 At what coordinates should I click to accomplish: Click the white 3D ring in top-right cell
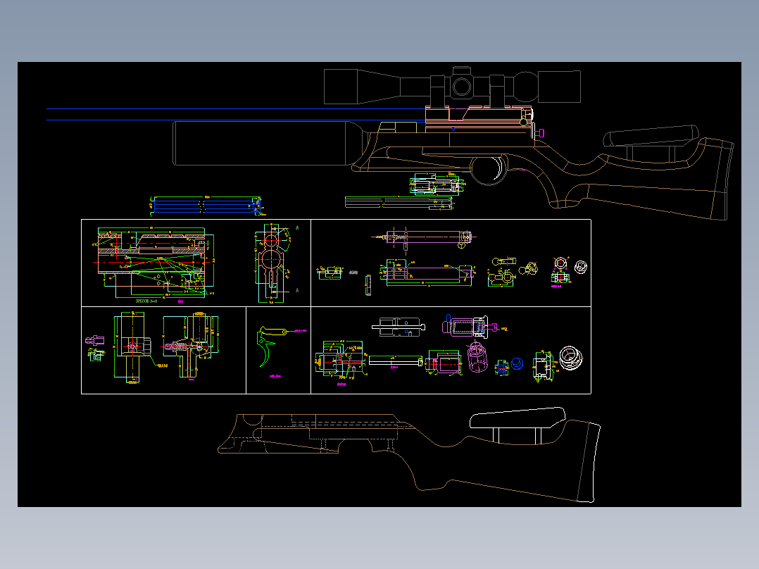coord(581,266)
